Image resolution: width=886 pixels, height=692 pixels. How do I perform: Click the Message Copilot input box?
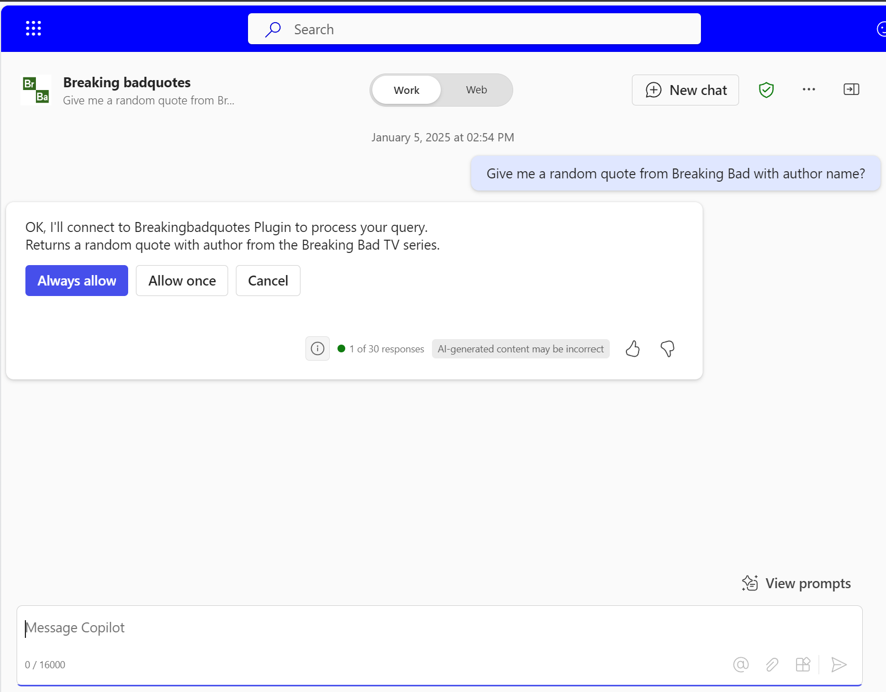tap(439, 628)
